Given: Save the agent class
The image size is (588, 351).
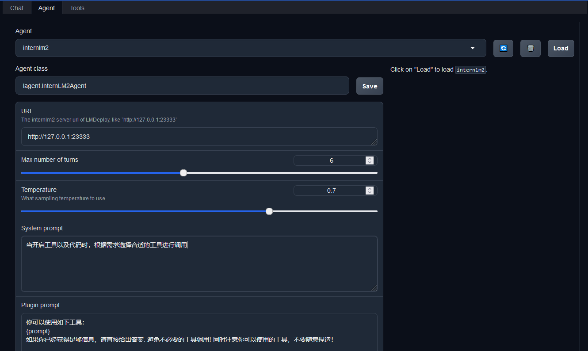Looking at the screenshot, I should coord(370,86).
